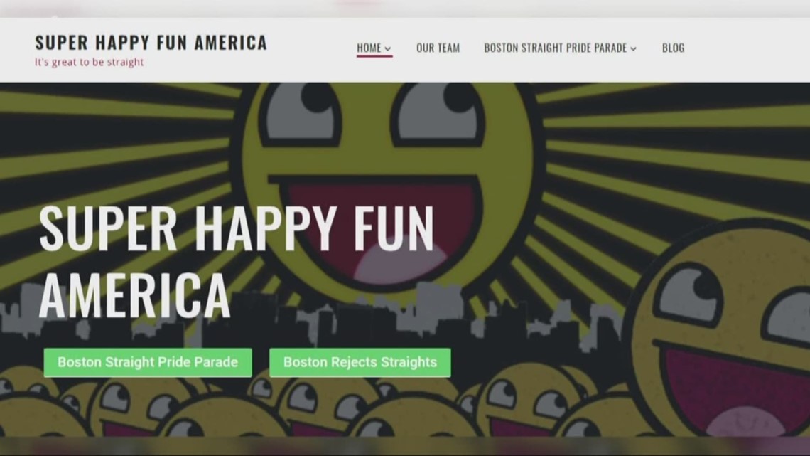This screenshot has height=456, width=810.
Task: Select Boston Straight Pride Parade in the navigation bar
Action: pos(556,48)
